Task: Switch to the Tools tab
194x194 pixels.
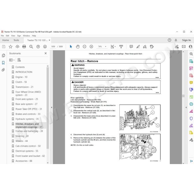Action: coord(16,40)
